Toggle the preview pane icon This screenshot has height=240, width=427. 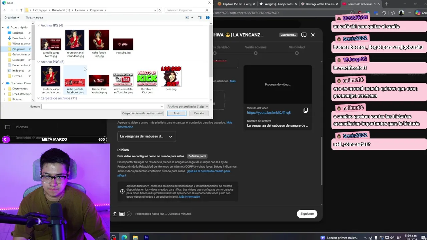[199, 17]
